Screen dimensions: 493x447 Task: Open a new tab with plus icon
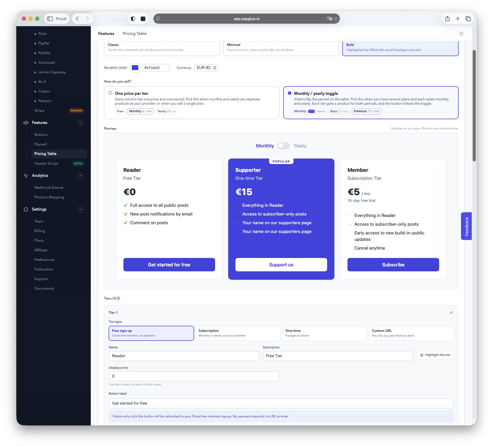click(458, 19)
